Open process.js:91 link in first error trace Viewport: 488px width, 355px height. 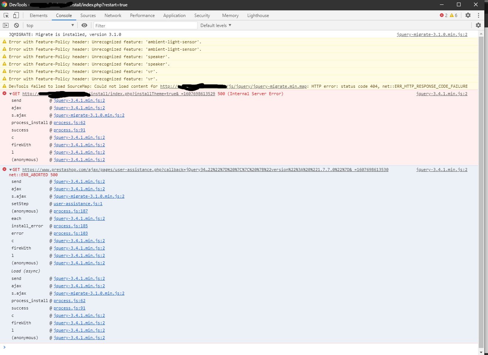(70, 130)
